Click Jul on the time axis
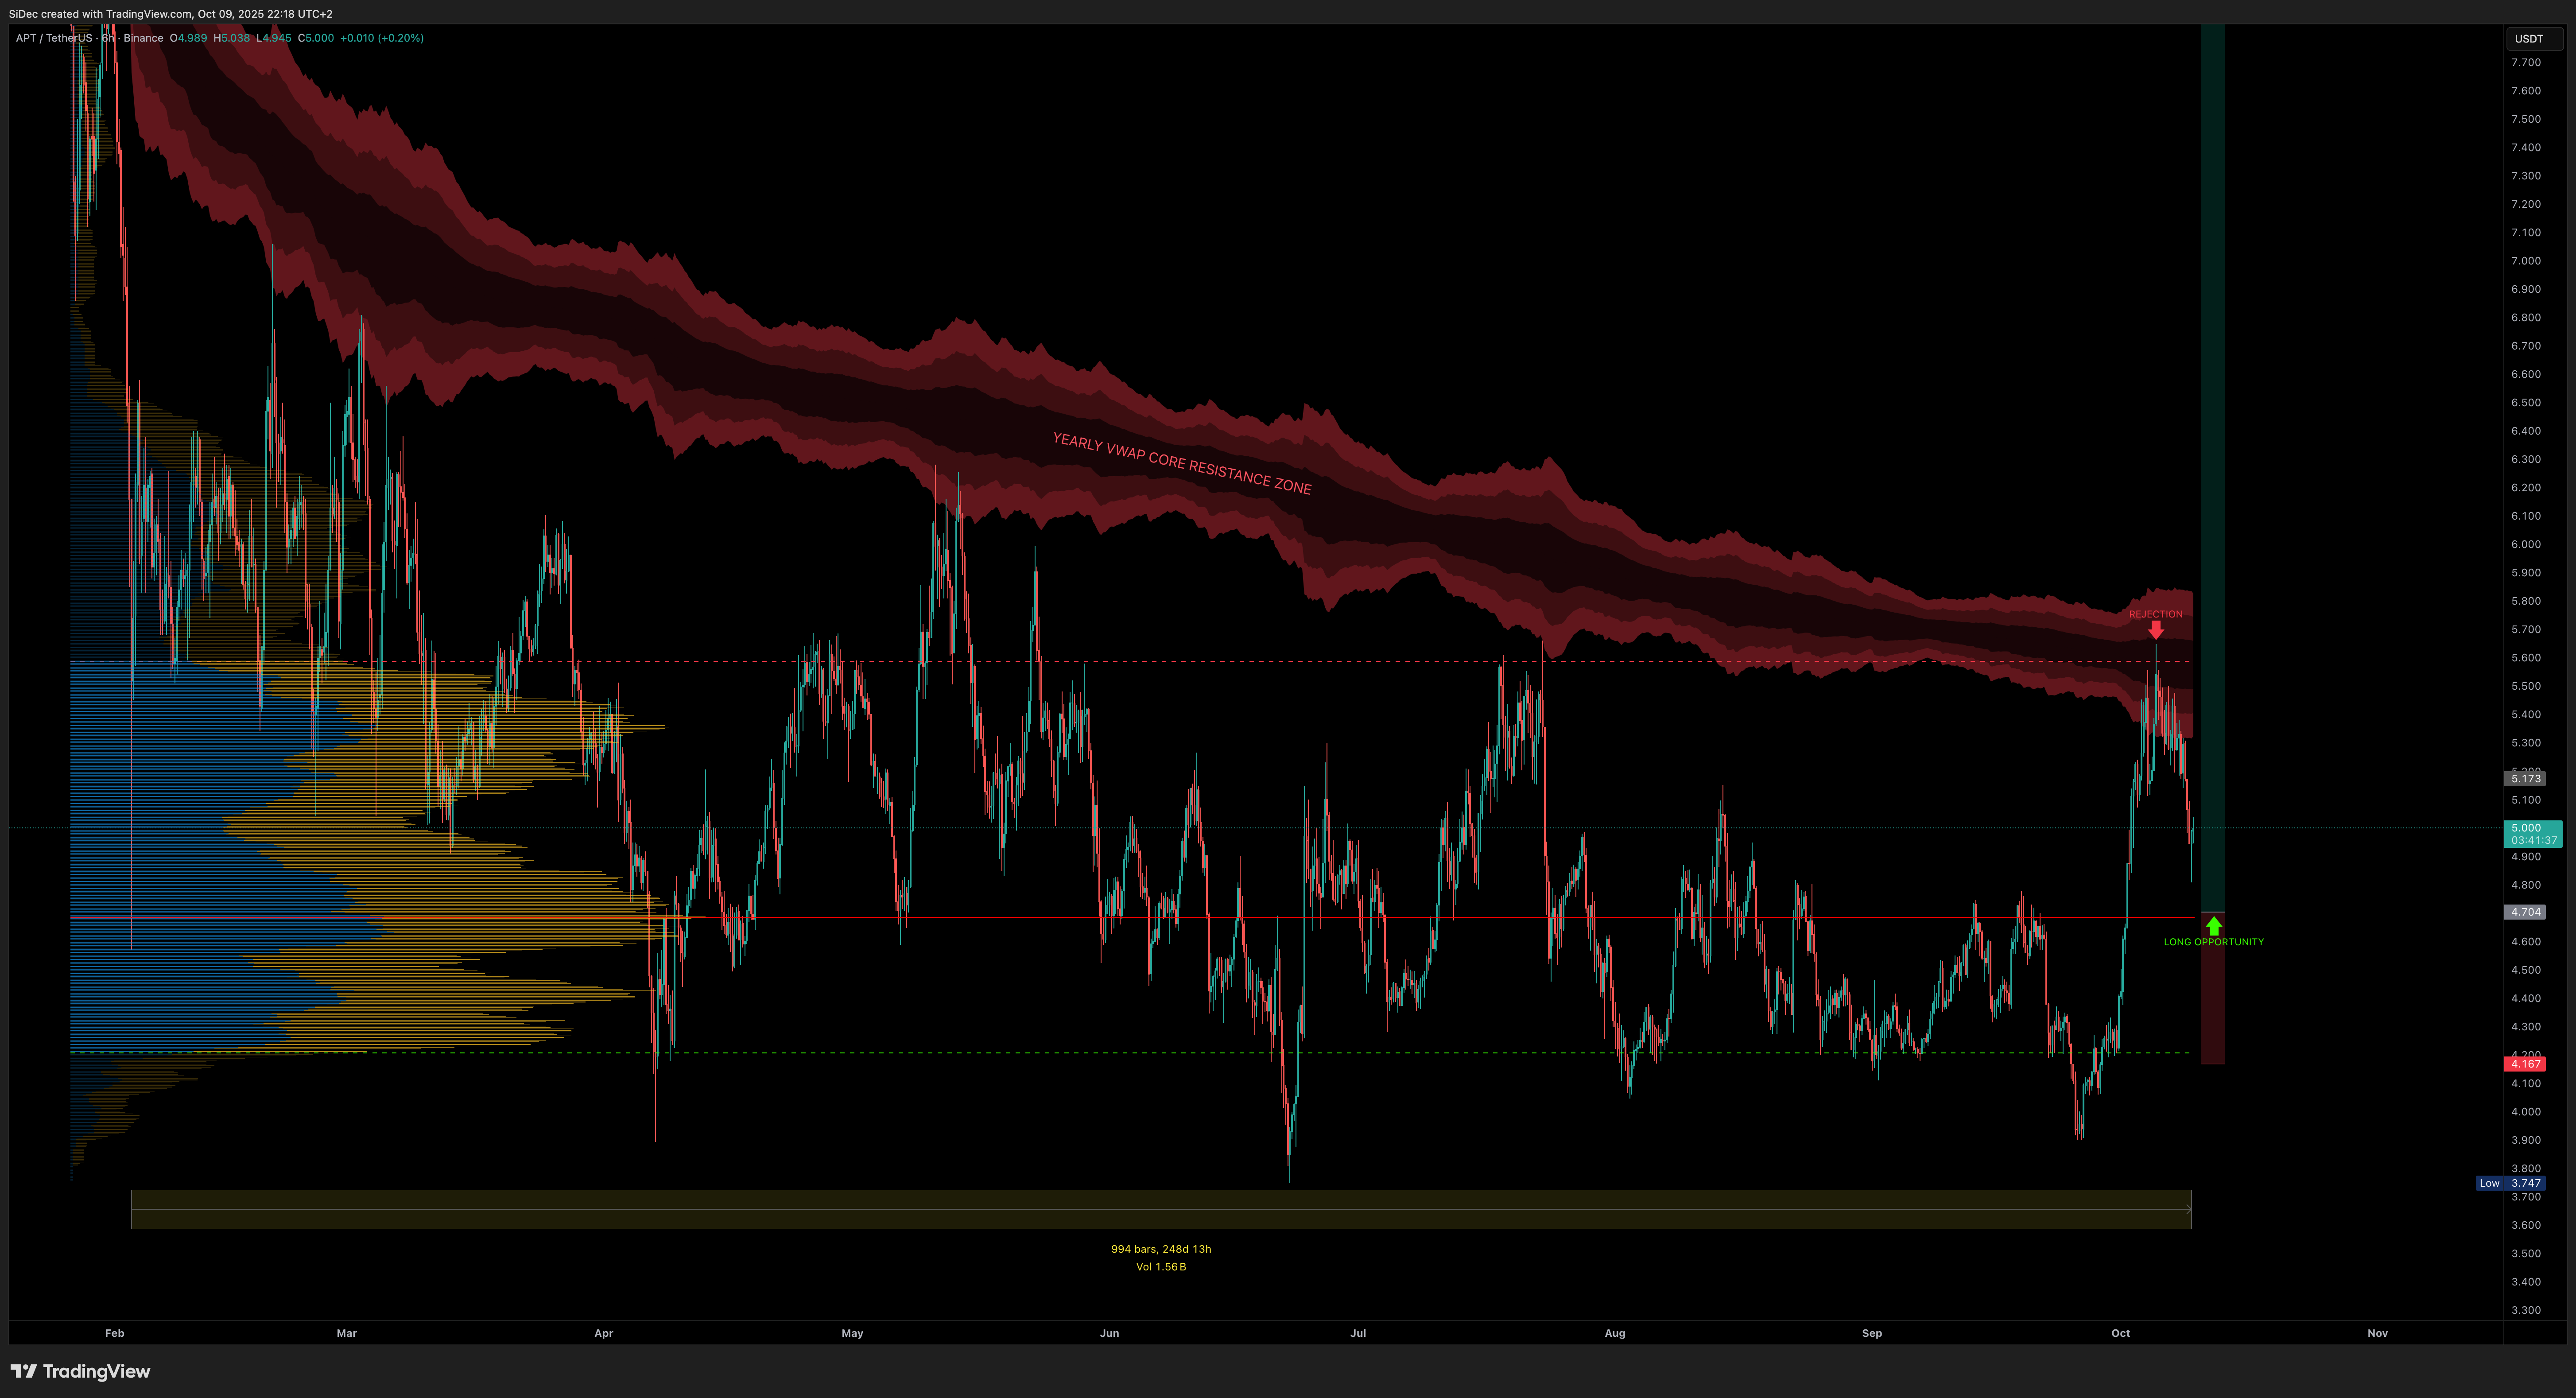Viewport: 2576px width, 1398px height. pyautogui.click(x=1358, y=1333)
